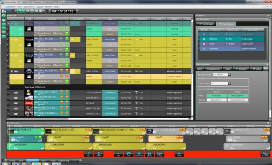Click the recue button in red bar
272x165 pixels.
179,154
